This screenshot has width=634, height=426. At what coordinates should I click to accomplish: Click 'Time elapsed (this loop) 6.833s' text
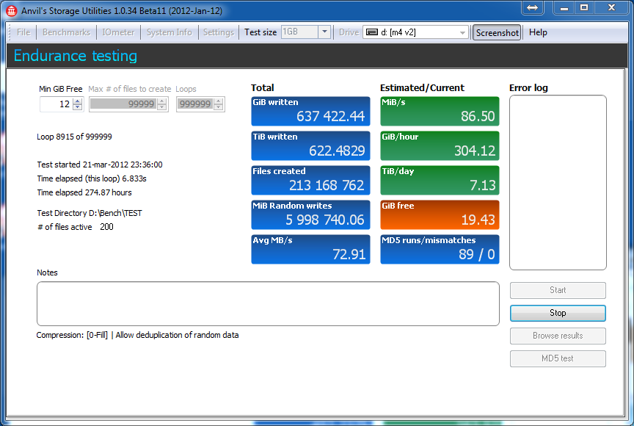click(92, 178)
